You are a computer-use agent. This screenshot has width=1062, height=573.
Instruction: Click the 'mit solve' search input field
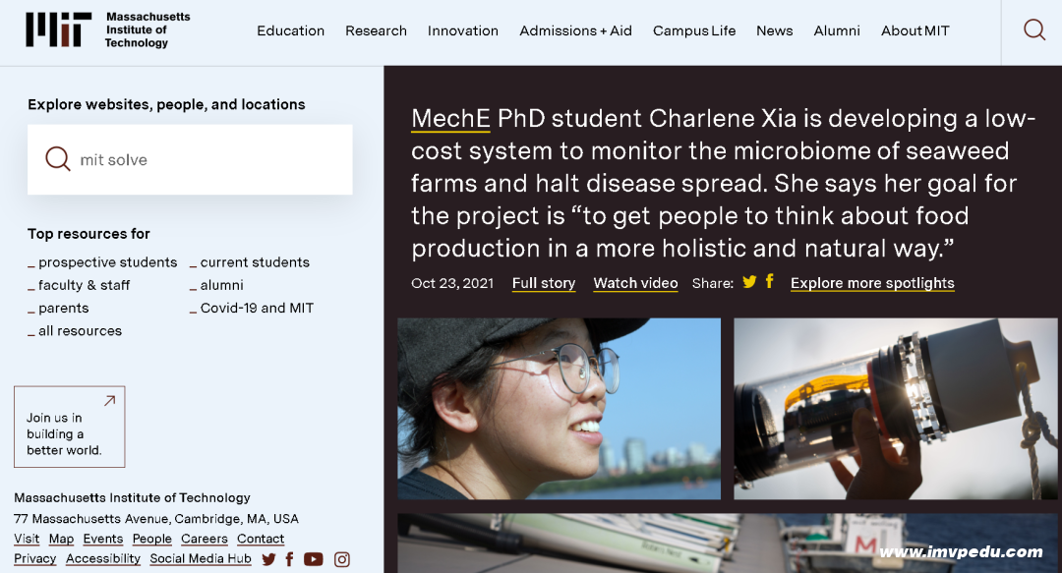190,160
